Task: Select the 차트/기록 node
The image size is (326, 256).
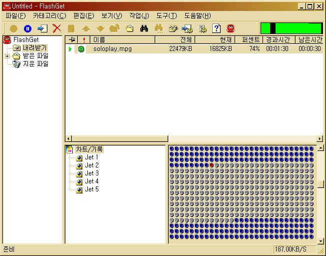Action: [89, 149]
